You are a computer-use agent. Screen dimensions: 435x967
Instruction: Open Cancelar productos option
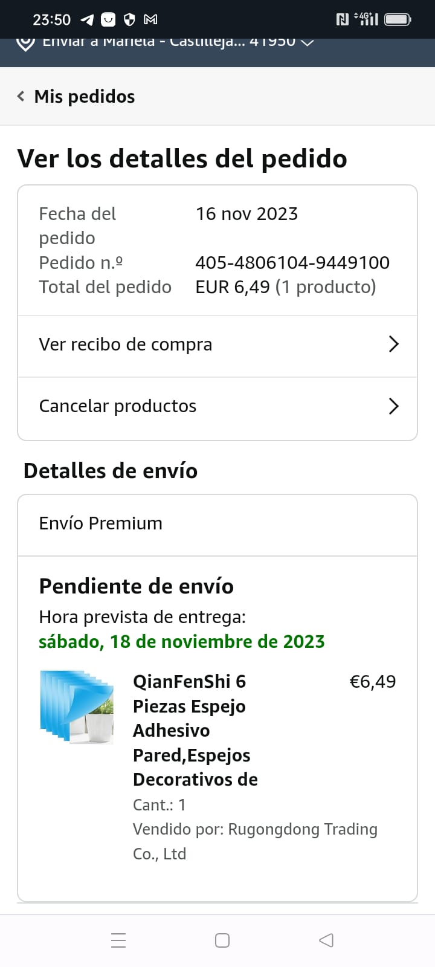click(217, 407)
